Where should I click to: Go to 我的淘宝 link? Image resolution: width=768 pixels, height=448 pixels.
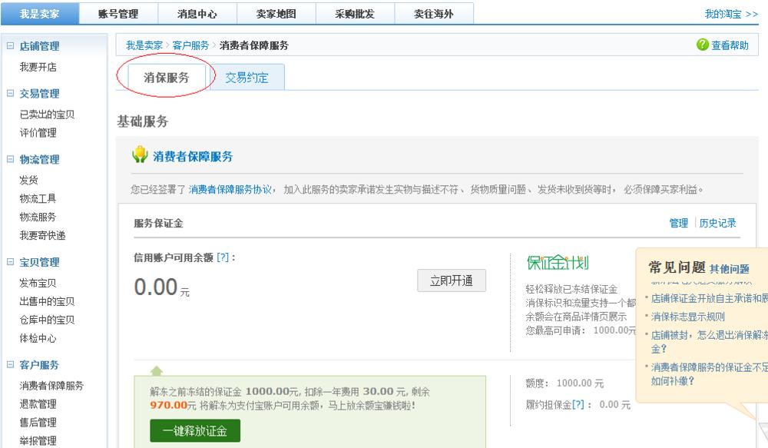731,14
